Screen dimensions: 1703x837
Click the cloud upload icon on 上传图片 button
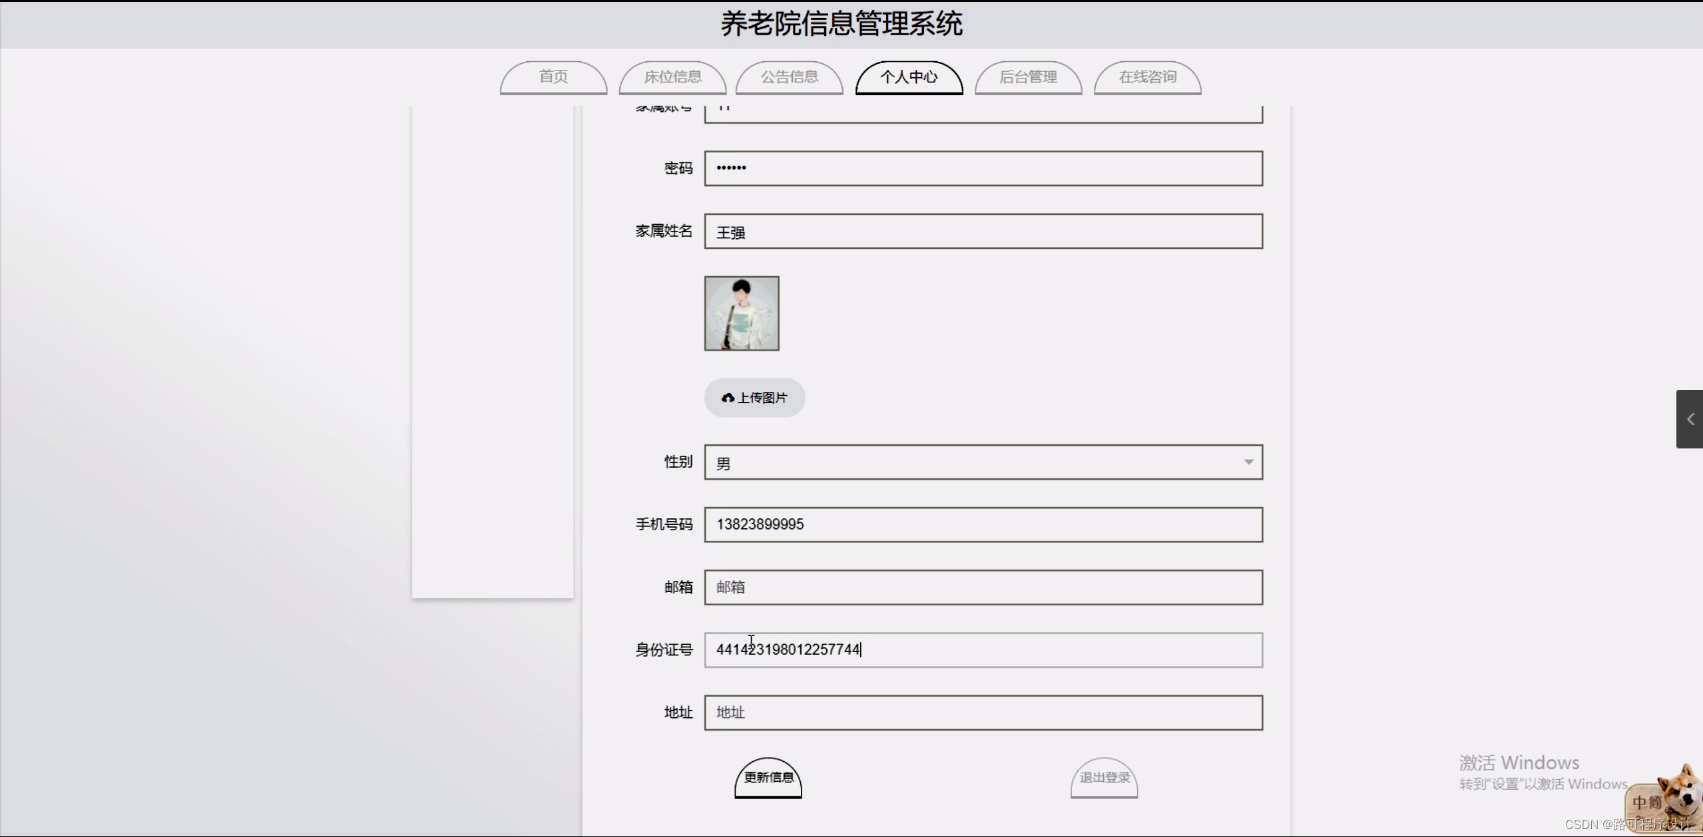726,397
